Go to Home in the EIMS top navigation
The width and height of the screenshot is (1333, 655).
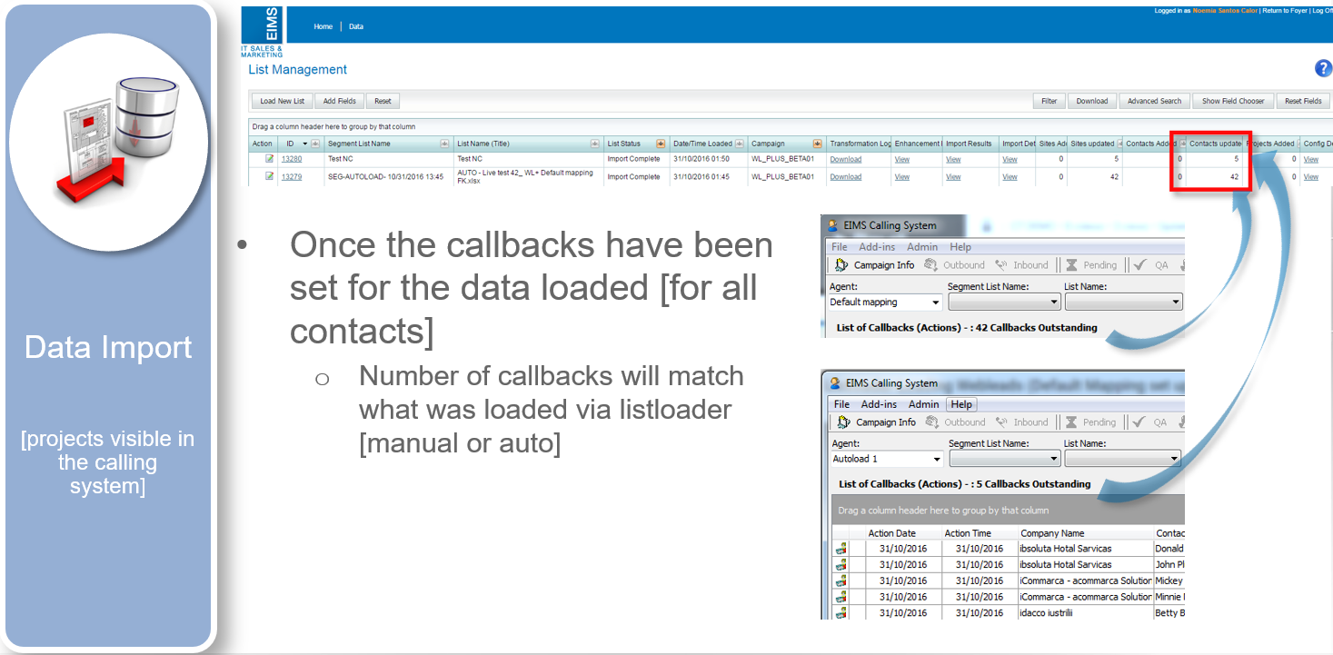coord(323,26)
